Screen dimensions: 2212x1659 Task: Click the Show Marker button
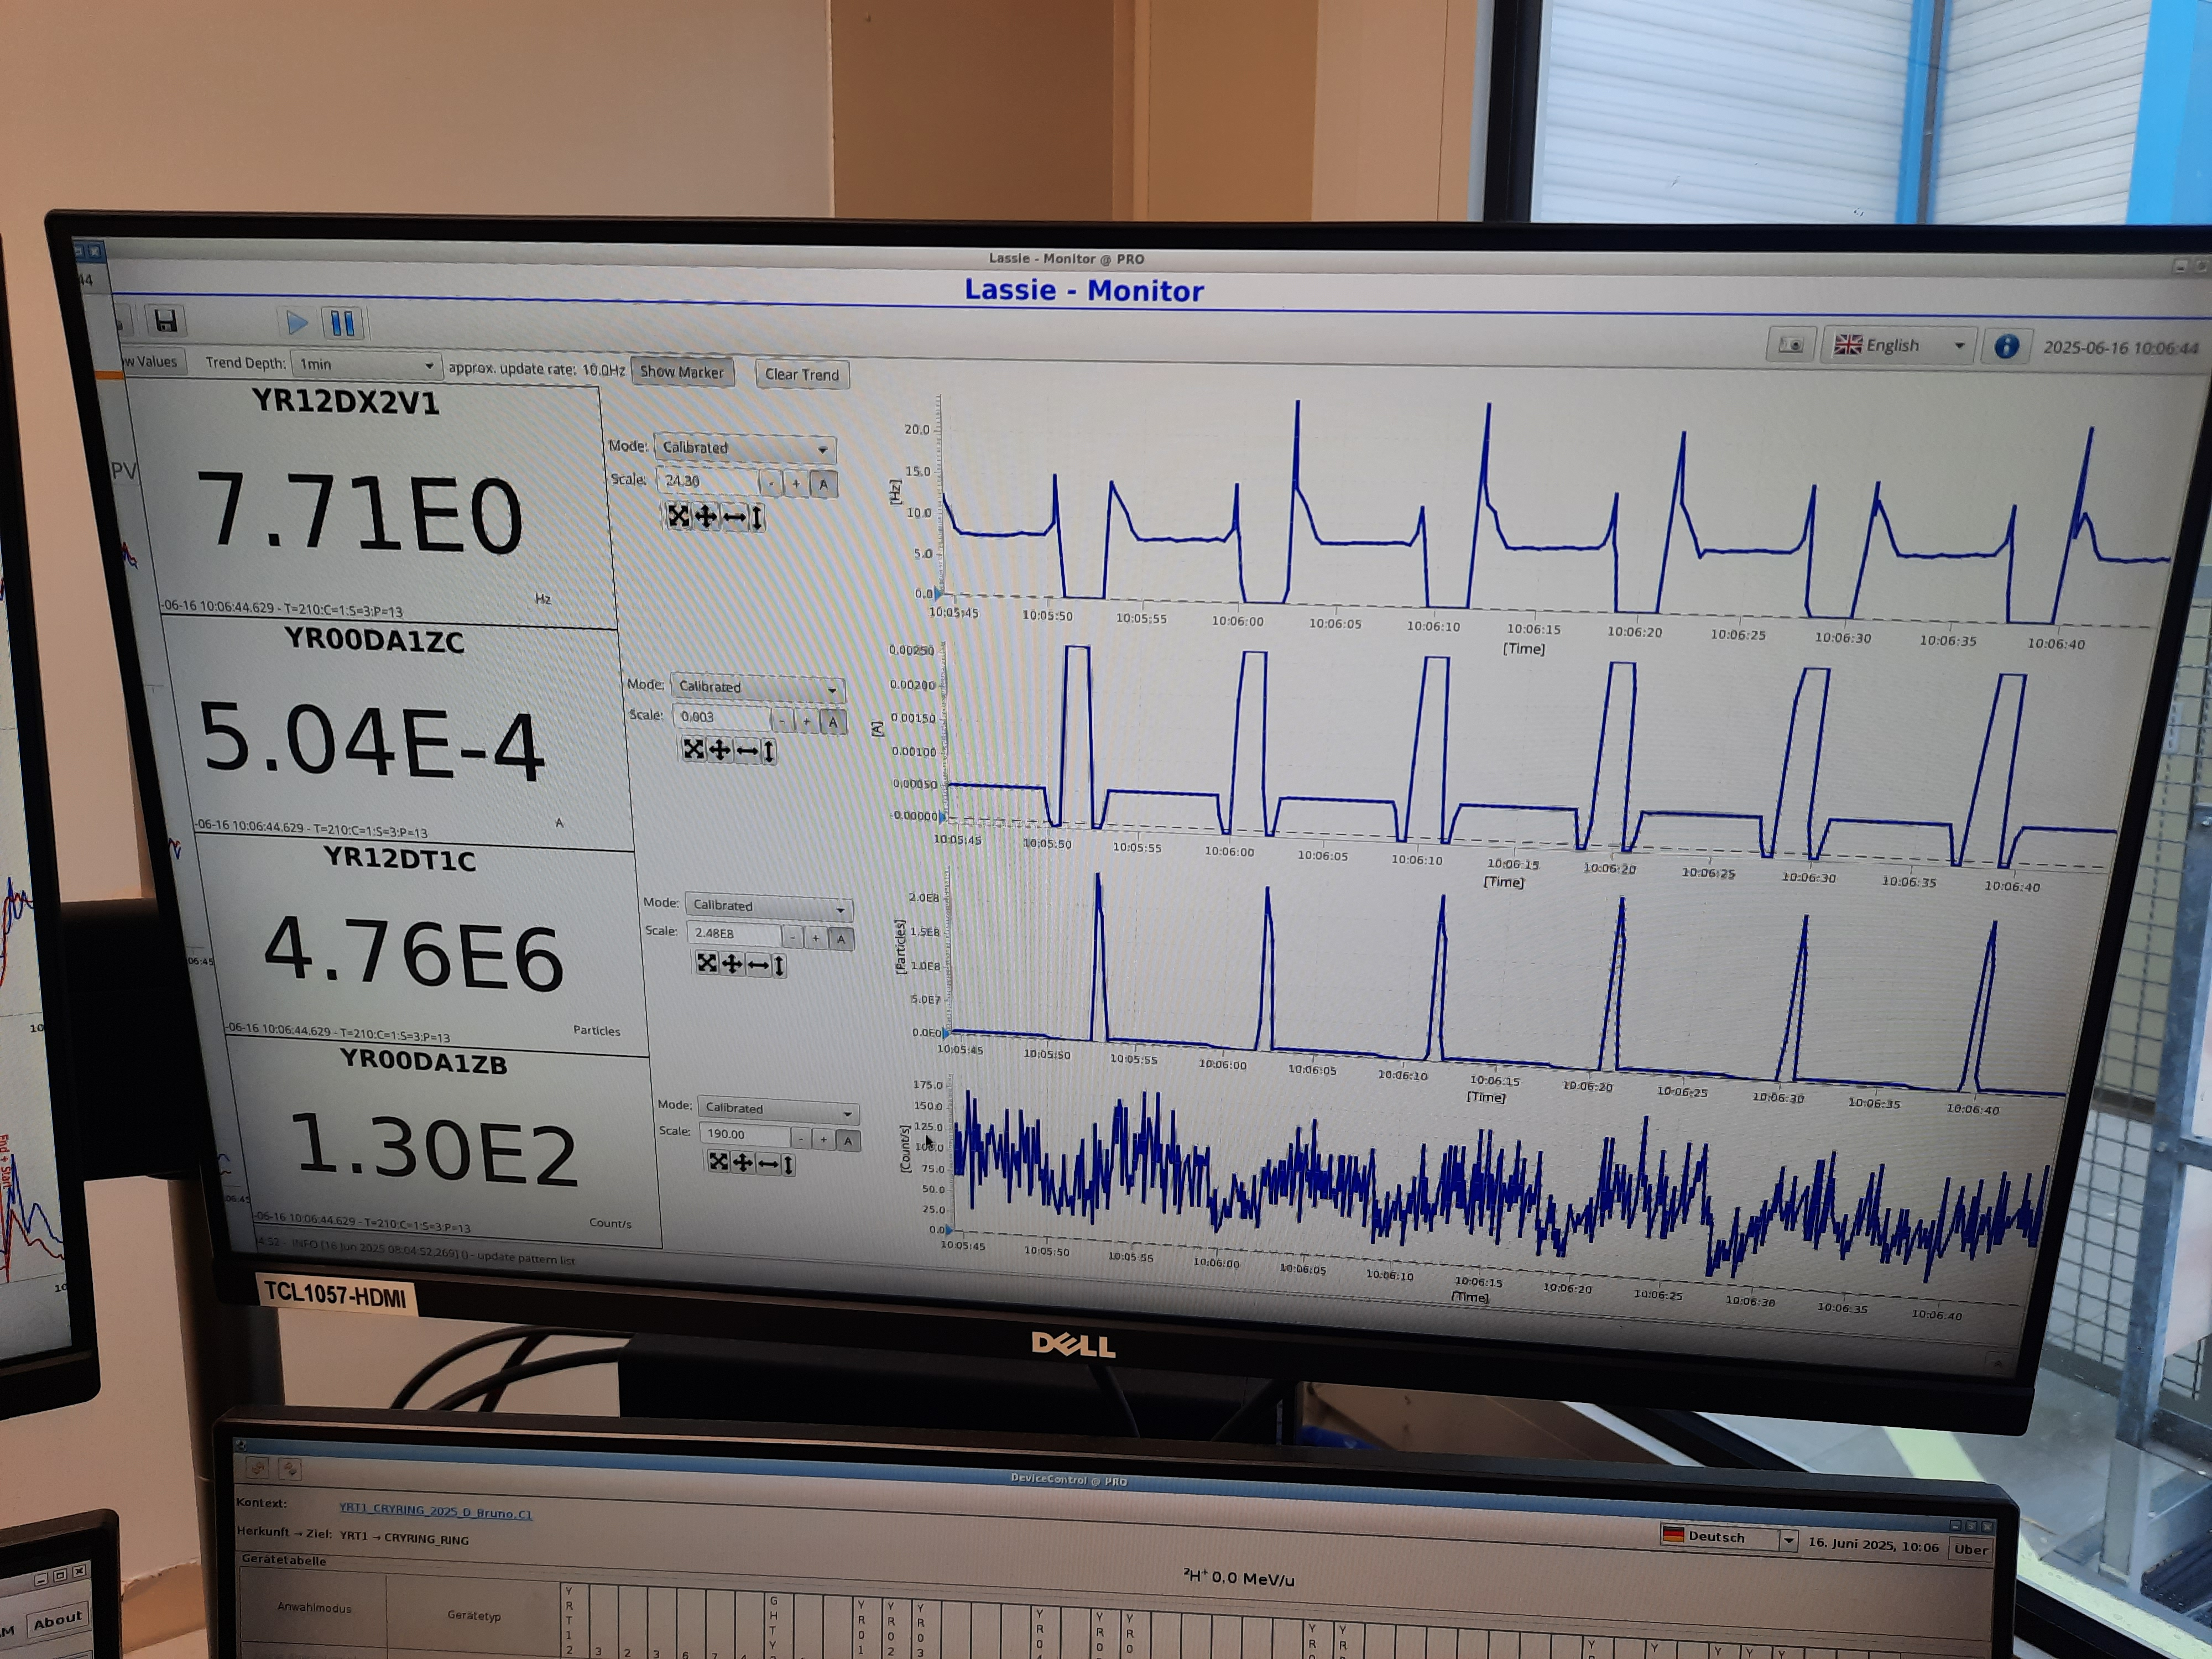(682, 372)
